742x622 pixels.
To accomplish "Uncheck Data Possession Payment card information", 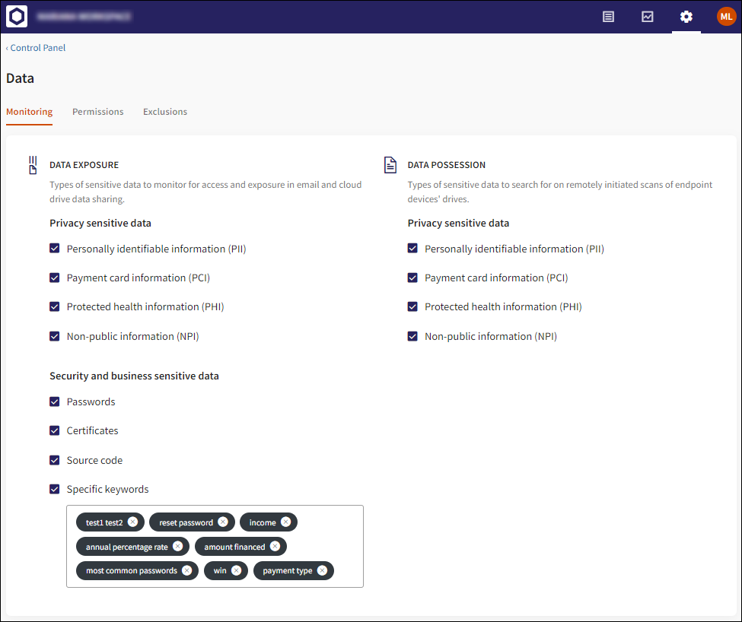I will click(x=412, y=278).
